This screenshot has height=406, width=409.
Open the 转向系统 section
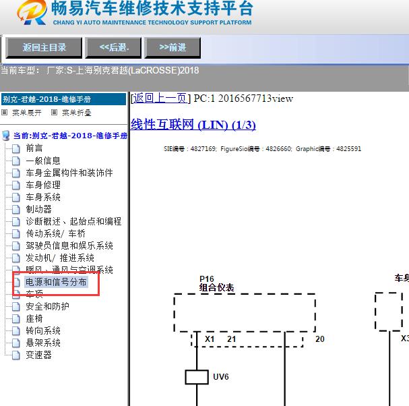[x=43, y=330]
